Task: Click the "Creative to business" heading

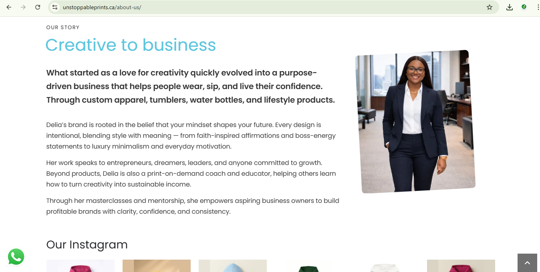Action: pos(131,45)
